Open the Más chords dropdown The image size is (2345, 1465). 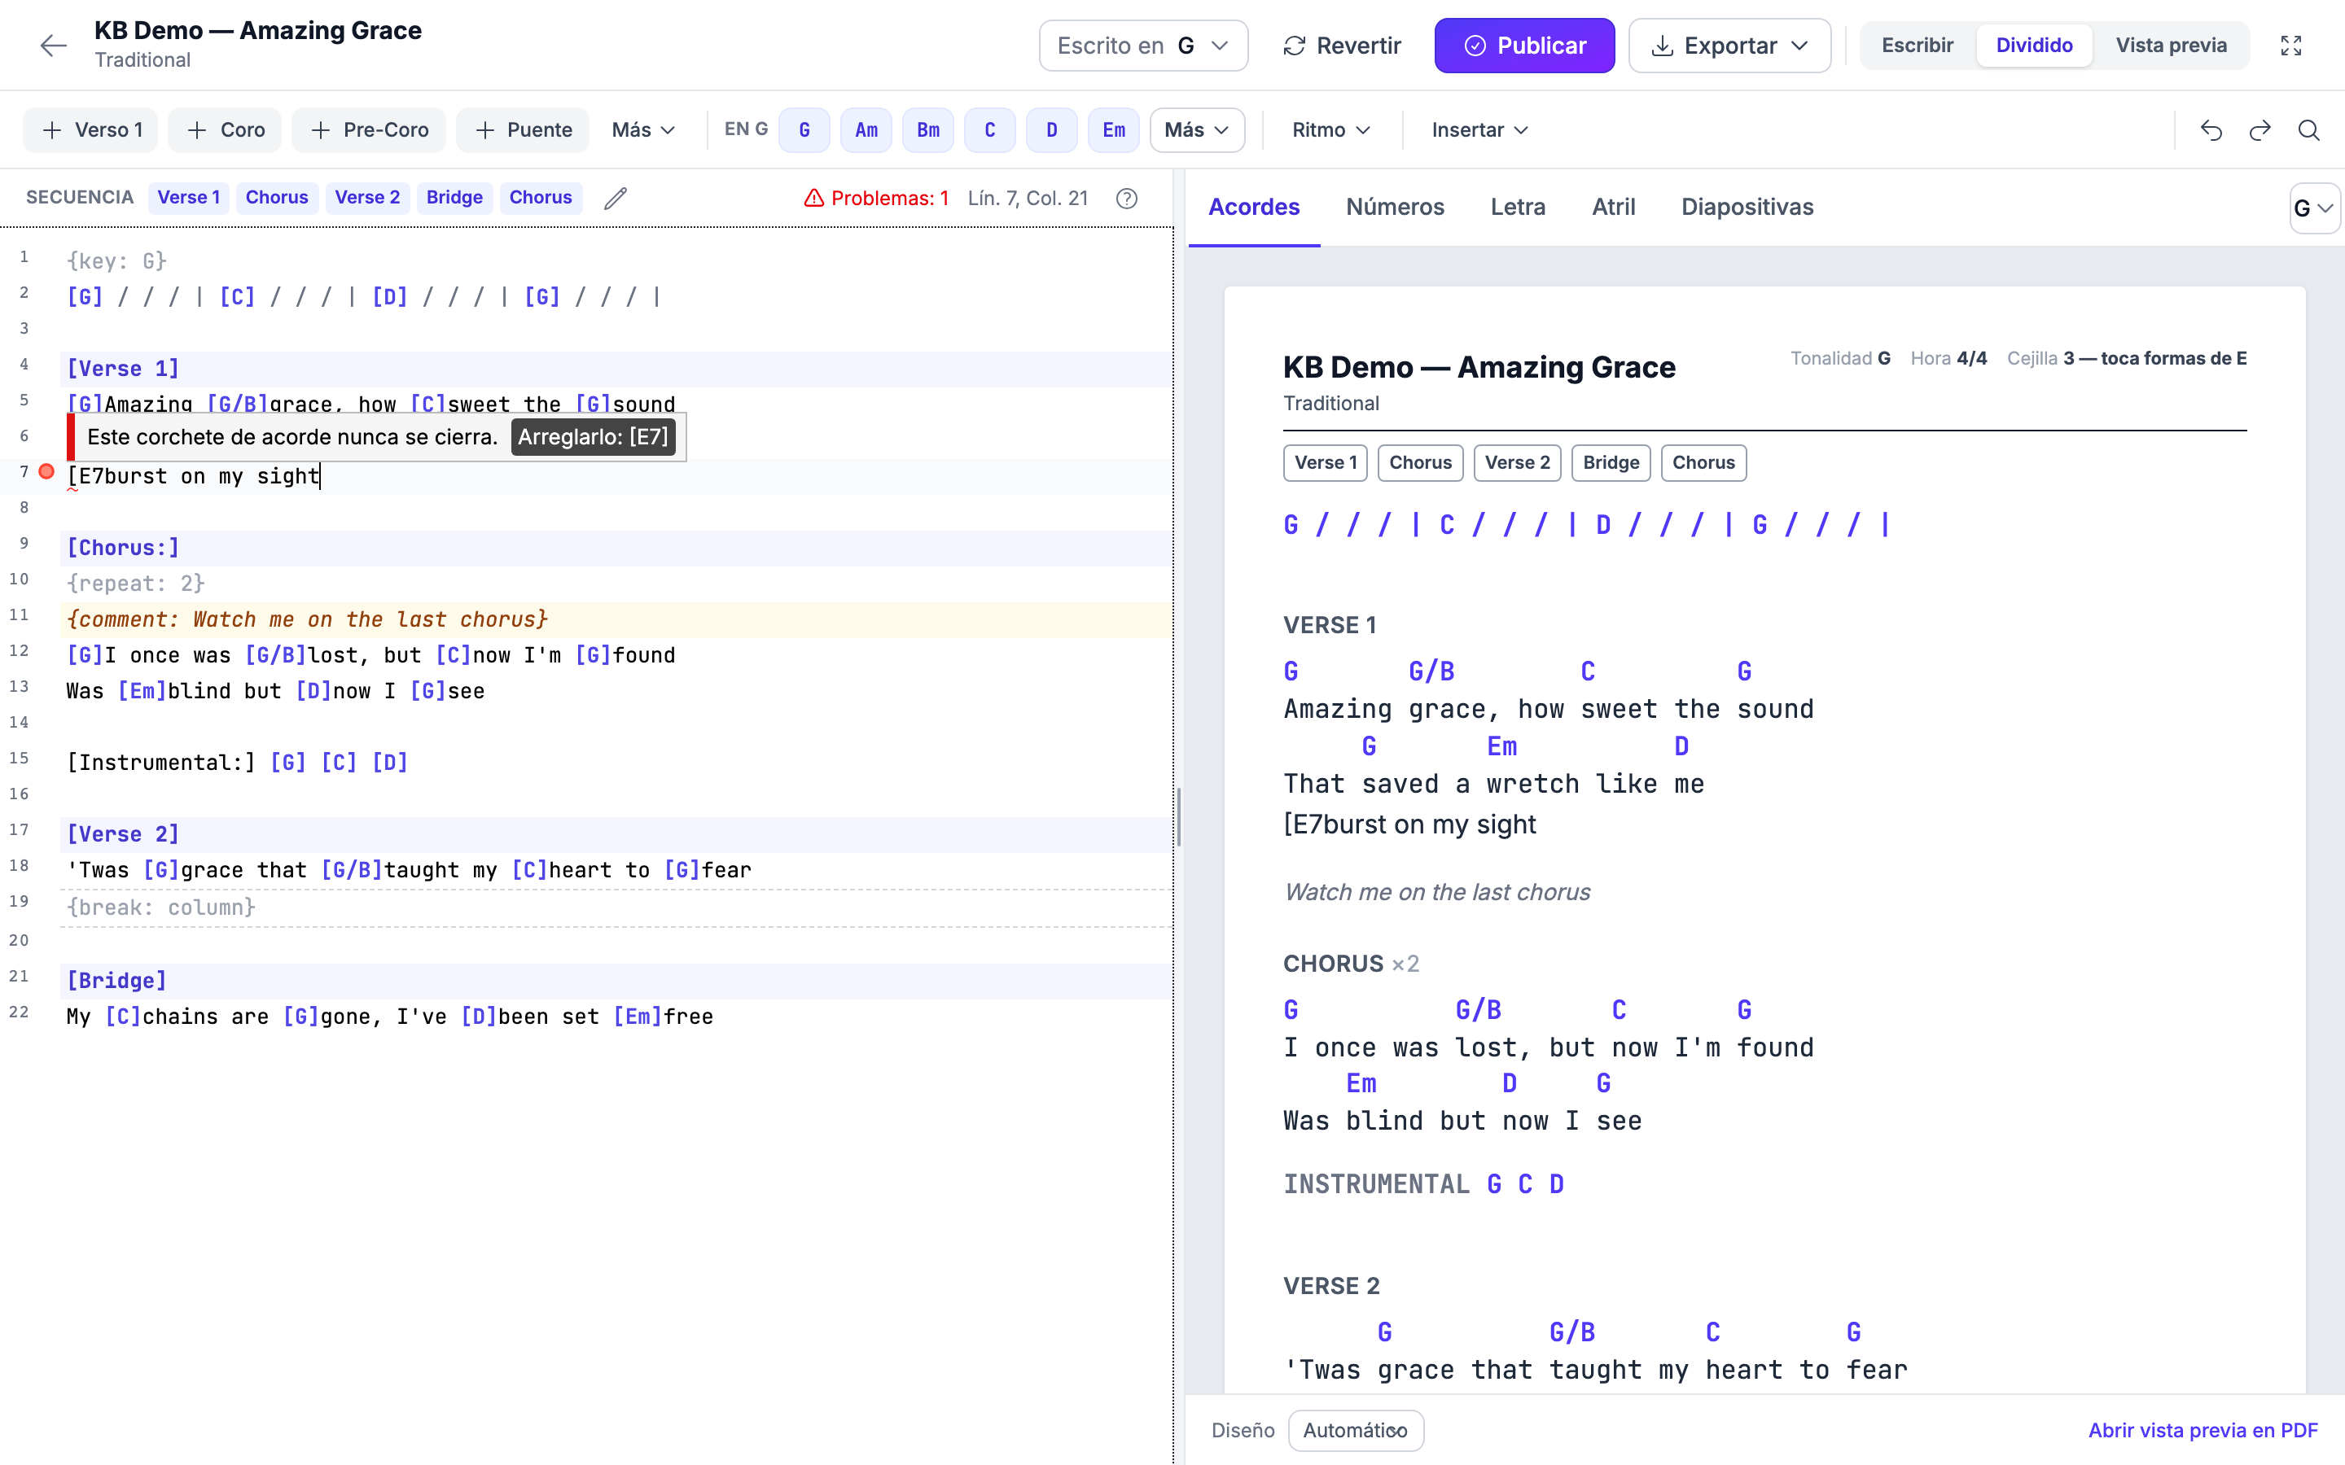1197,130
